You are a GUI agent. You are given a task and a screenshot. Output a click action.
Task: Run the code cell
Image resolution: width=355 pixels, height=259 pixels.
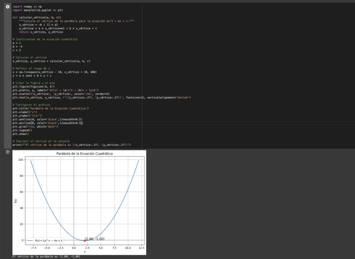point(8,7)
